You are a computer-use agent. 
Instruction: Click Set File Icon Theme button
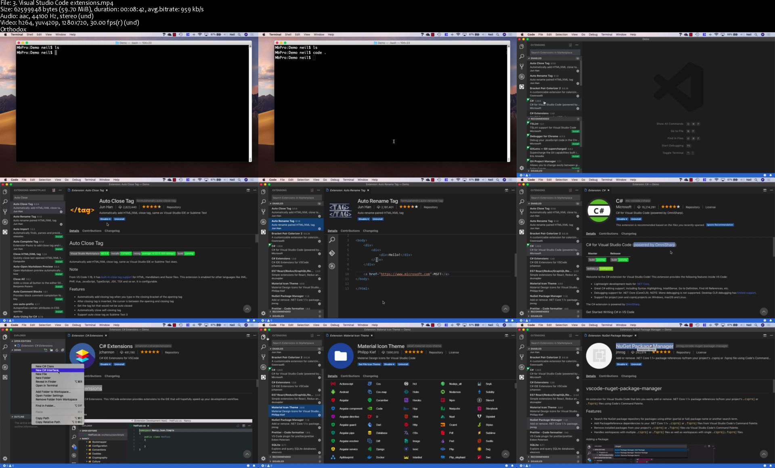pos(369,364)
